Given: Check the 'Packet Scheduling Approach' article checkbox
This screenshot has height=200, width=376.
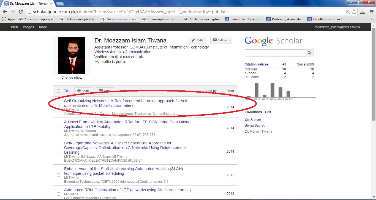Looking at the screenshot, I should point(59,152).
